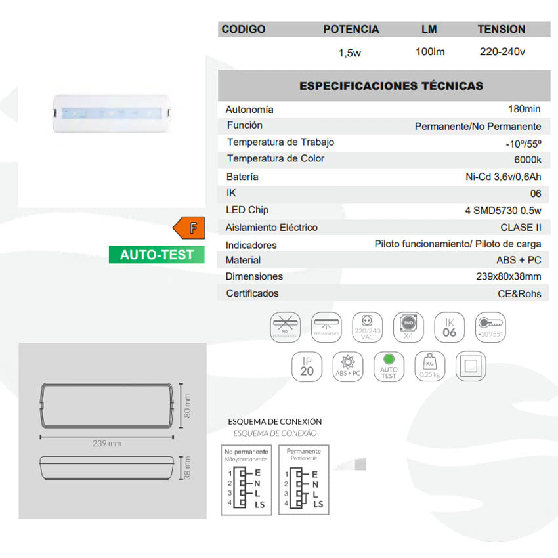Open the emergency light product photo

point(112,114)
